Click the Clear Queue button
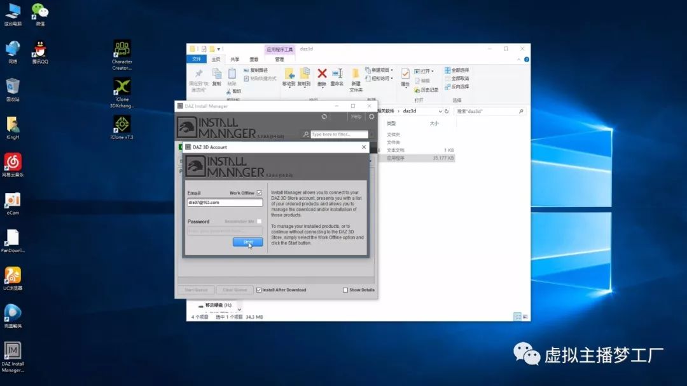This screenshot has height=386, width=687. (x=235, y=290)
